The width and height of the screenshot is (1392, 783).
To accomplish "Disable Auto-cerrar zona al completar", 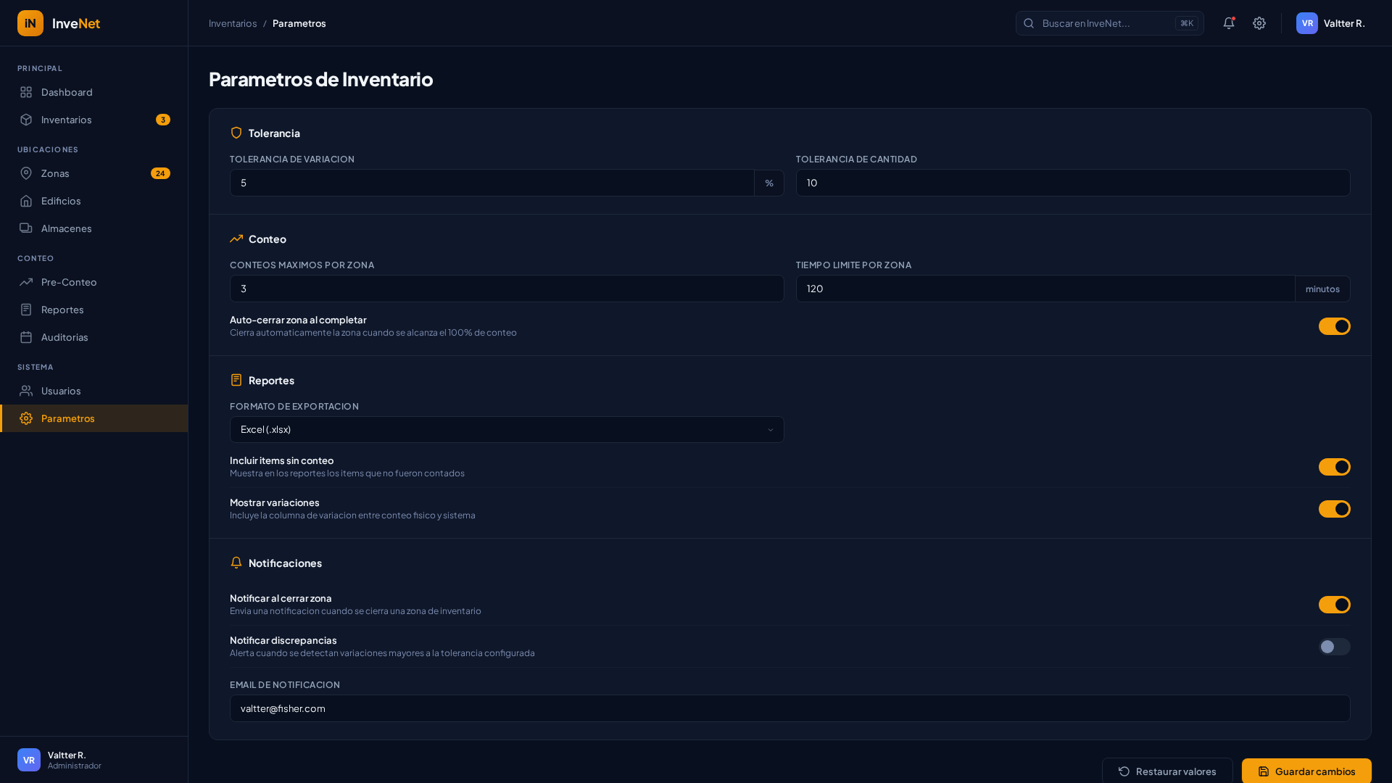I will [1334, 326].
